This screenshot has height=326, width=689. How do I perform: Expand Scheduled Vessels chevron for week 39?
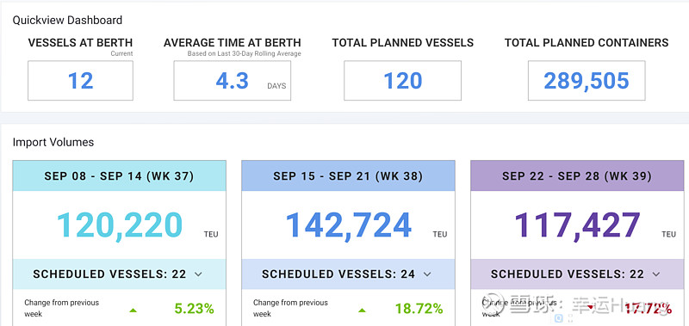click(656, 274)
